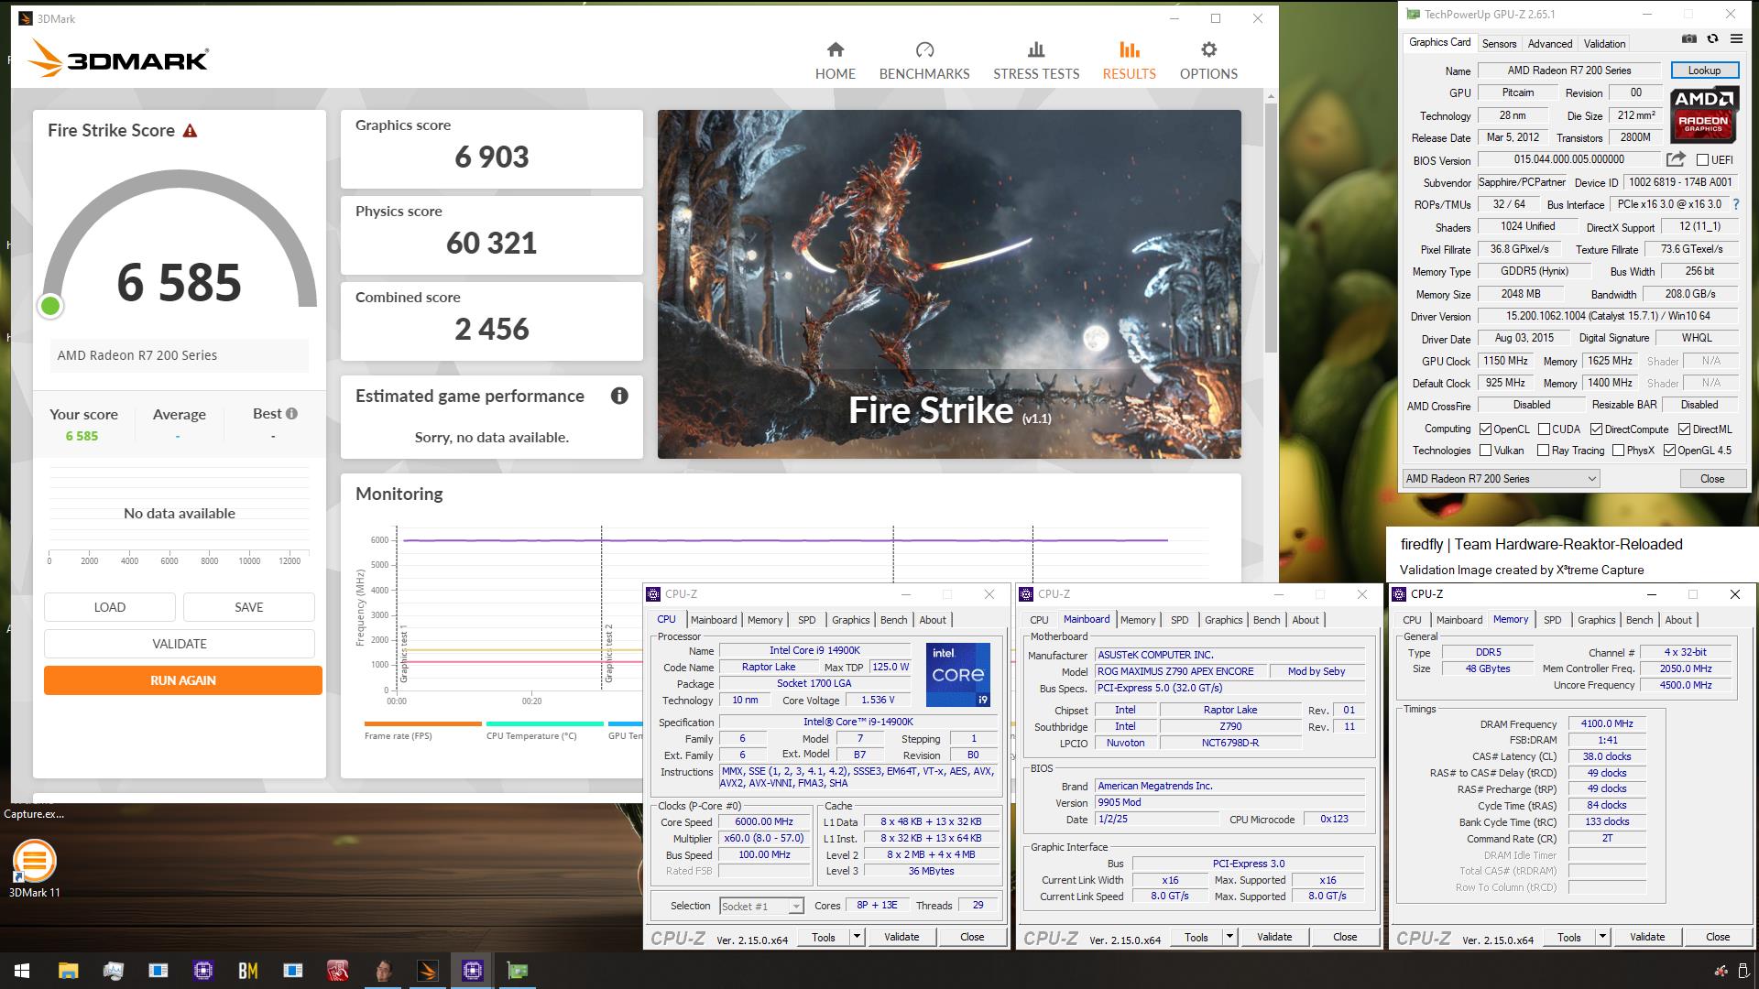Image resolution: width=1759 pixels, height=989 pixels.
Task: Toggle the OpenGL 4.5 checkbox
Action: pos(1669,451)
